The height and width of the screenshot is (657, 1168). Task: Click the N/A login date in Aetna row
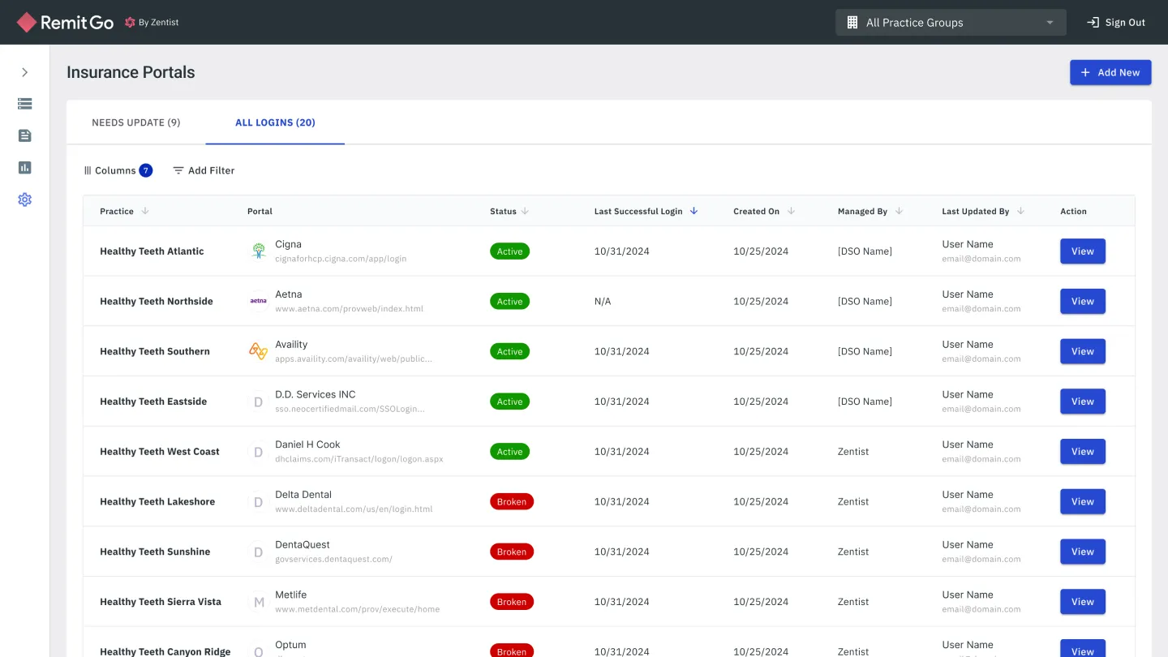[603, 302]
